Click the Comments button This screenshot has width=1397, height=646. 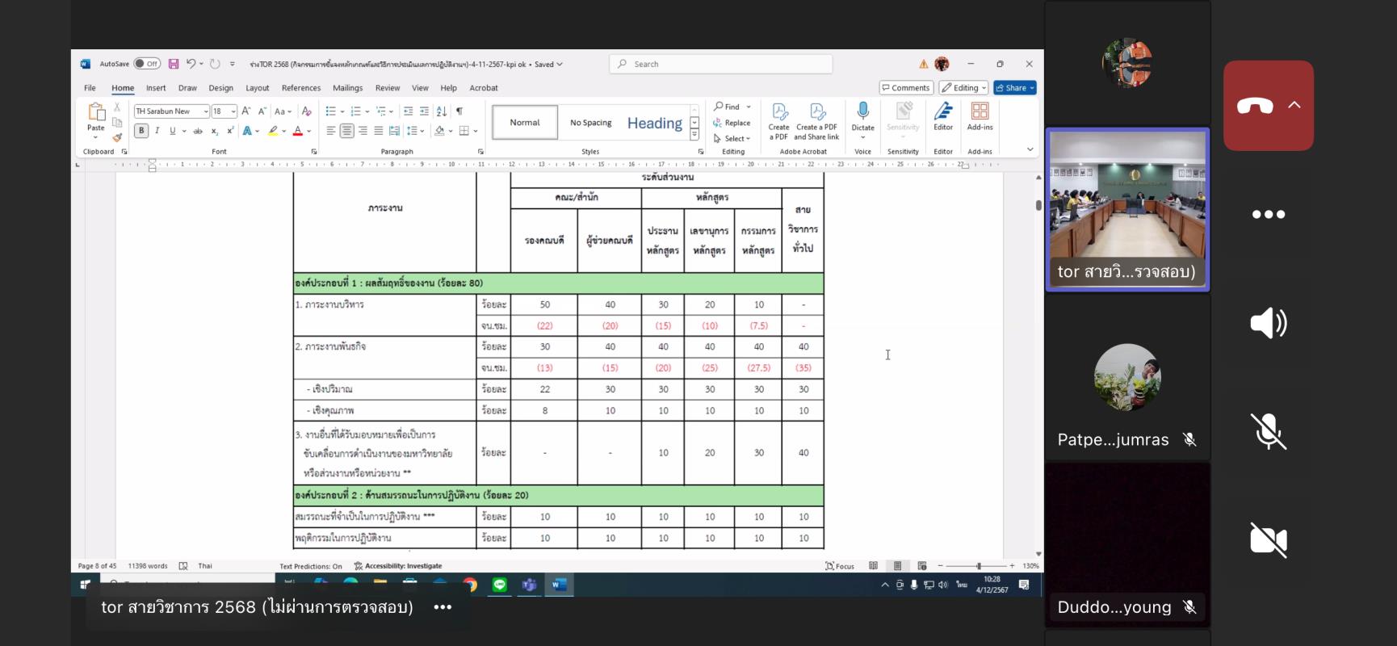[x=906, y=88]
